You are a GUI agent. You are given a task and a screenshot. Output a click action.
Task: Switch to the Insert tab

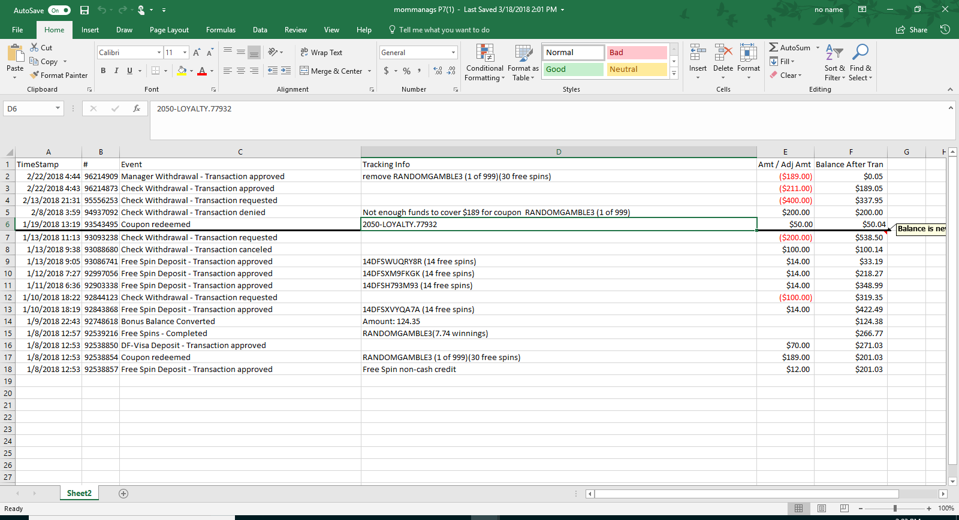(x=90, y=30)
